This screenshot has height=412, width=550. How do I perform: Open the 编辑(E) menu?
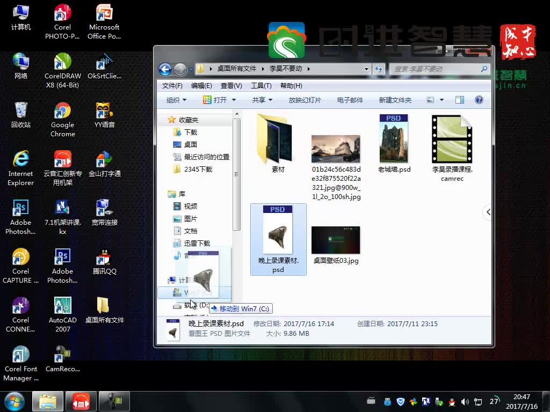[201, 86]
